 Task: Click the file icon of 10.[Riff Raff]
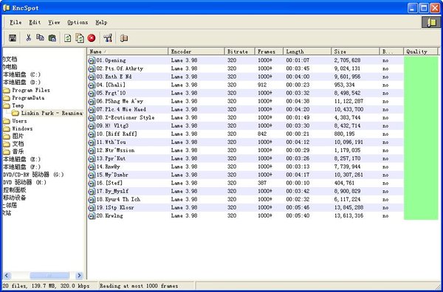tap(92, 134)
